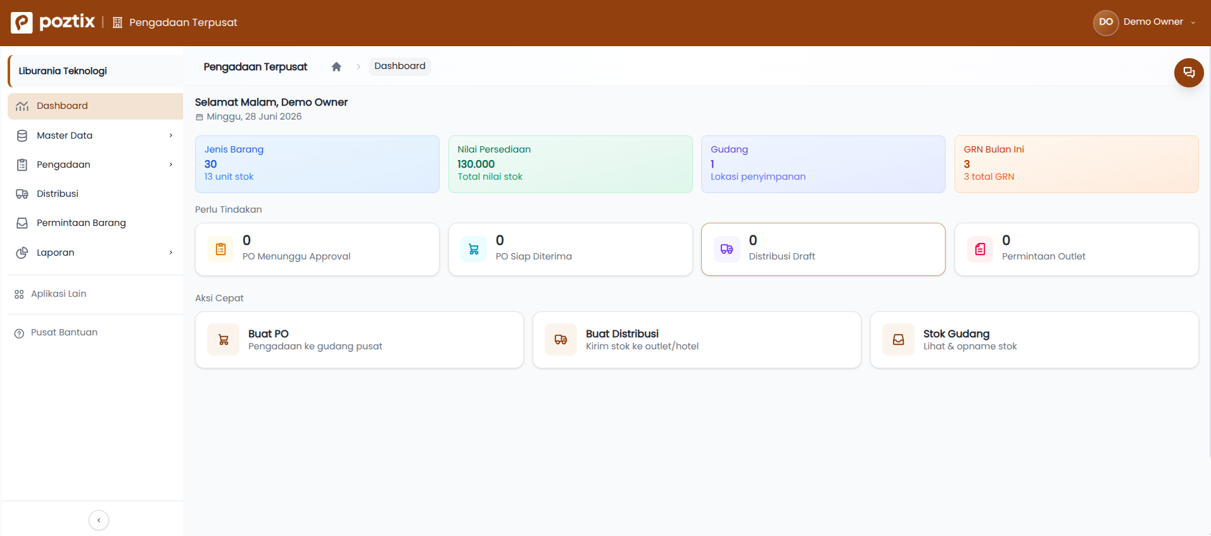
Task: Click the Dashboard breadcrumb tab
Action: pyautogui.click(x=400, y=66)
